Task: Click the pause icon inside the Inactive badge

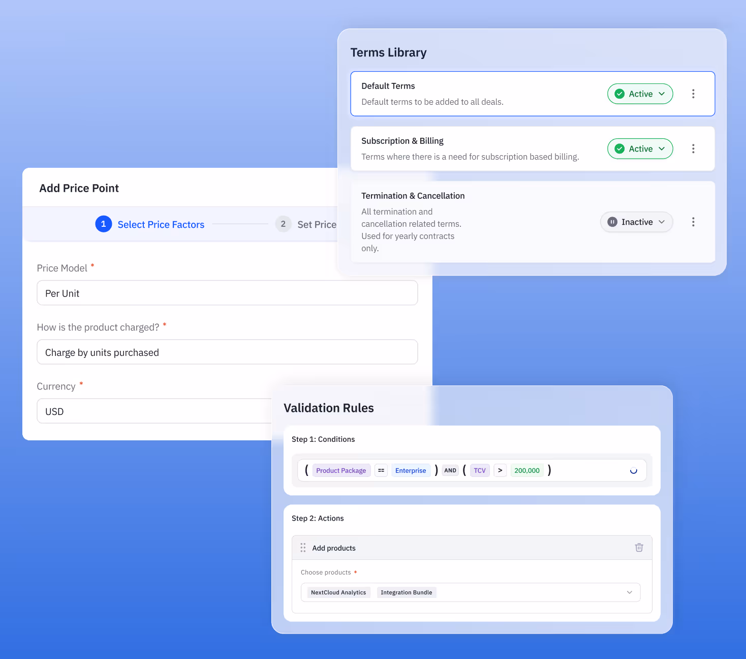Action: point(612,222)
